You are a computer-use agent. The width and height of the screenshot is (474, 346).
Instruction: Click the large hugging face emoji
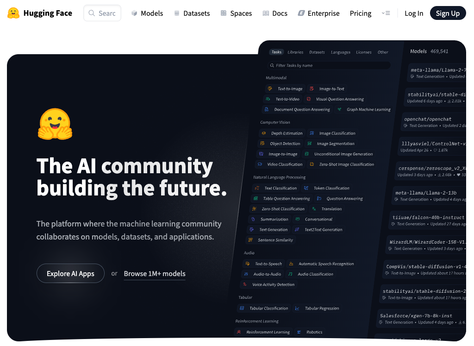click(55, 124)
